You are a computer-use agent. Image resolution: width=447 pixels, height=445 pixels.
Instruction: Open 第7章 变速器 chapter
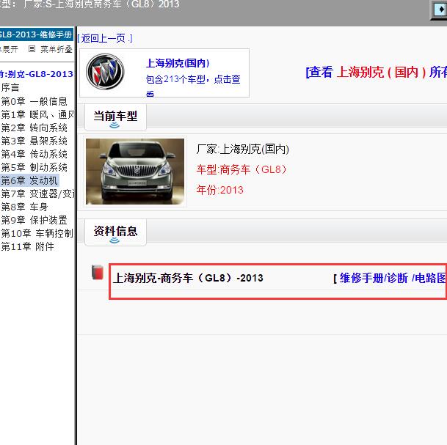click(x=37, y=194)
